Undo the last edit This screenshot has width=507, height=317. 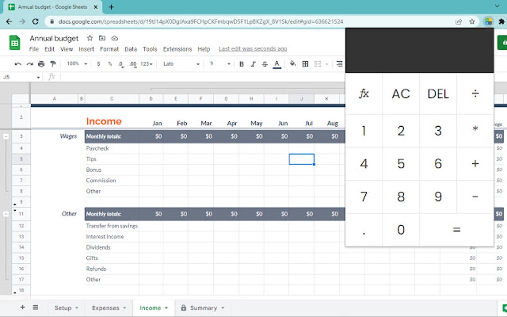tap(19, 64)
